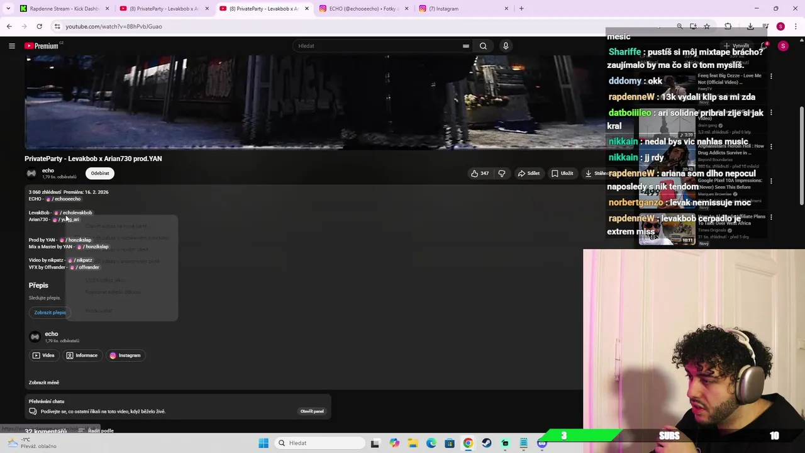Open Windows Start button
The height and width of the screenshot is (453, 805).
pos(264,443)
